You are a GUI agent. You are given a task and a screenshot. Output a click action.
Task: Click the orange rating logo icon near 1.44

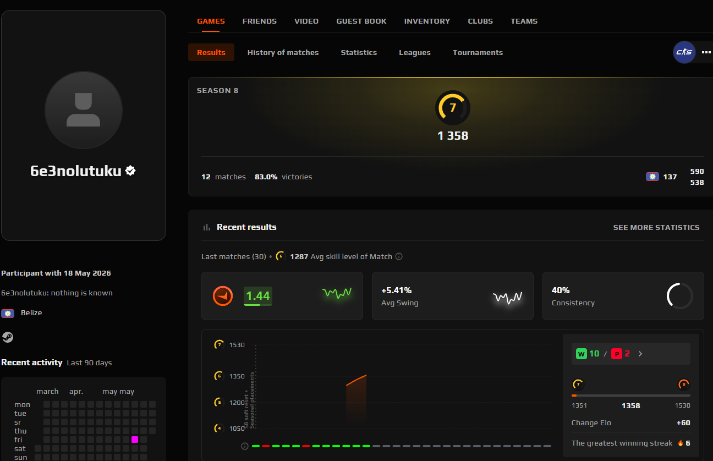point(223,296)
